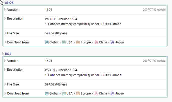Click the USA disk icon in All OS section
This screenshot has height=102, width=172.
tap(64, 42)
